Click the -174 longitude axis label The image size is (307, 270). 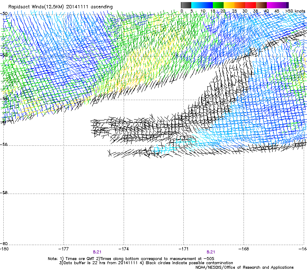(124, 249)
